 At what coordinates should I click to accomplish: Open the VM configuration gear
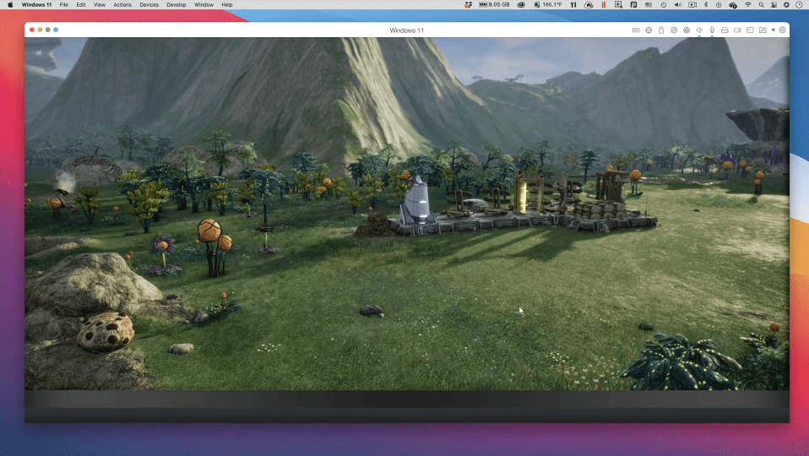tap(783, 30)
